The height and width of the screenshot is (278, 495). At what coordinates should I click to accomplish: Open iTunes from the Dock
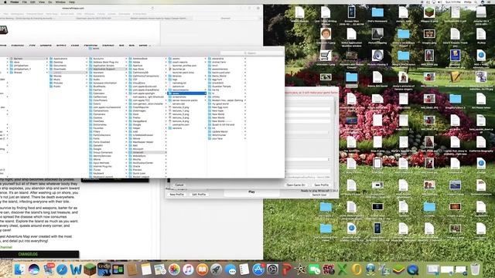[x=188, y=270]
